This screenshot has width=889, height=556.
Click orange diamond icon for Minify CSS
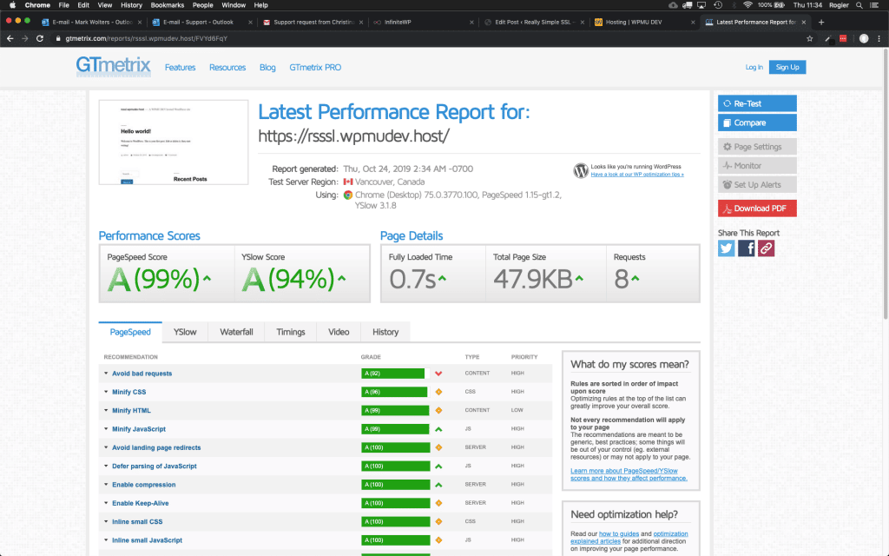pos(438,392)
